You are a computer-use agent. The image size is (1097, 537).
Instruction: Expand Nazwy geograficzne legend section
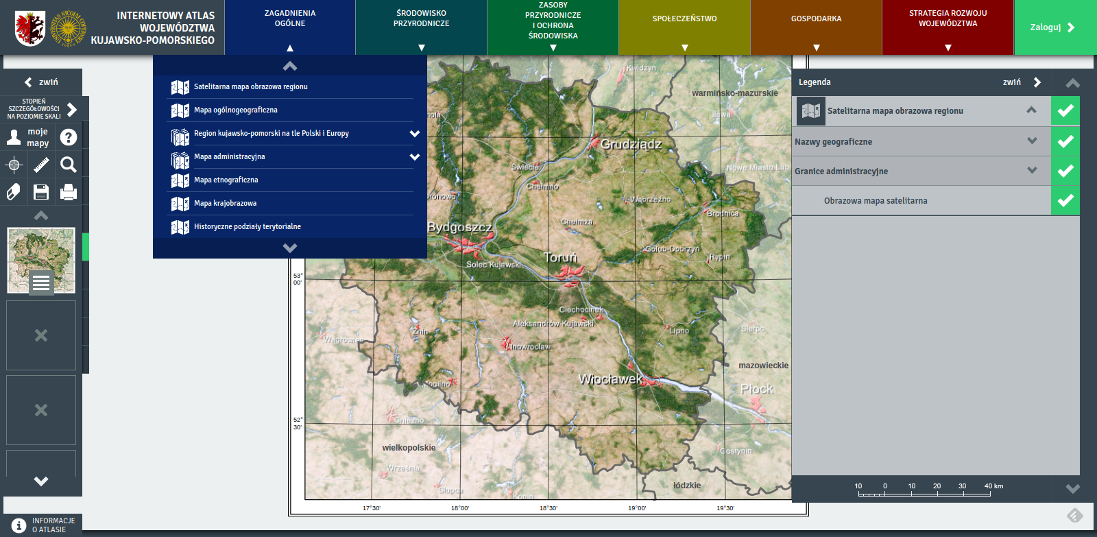coord(1032,141)
